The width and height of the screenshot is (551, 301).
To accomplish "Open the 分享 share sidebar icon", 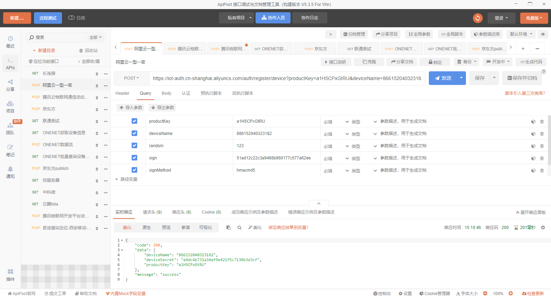I will pyautogui.click(x=11, y=85).
